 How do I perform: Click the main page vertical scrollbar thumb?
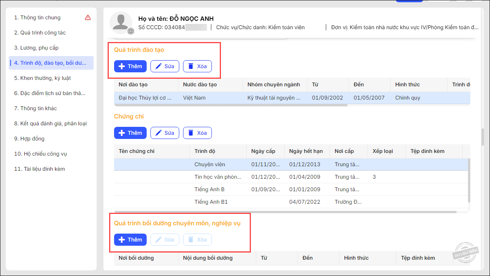point(482,137)
